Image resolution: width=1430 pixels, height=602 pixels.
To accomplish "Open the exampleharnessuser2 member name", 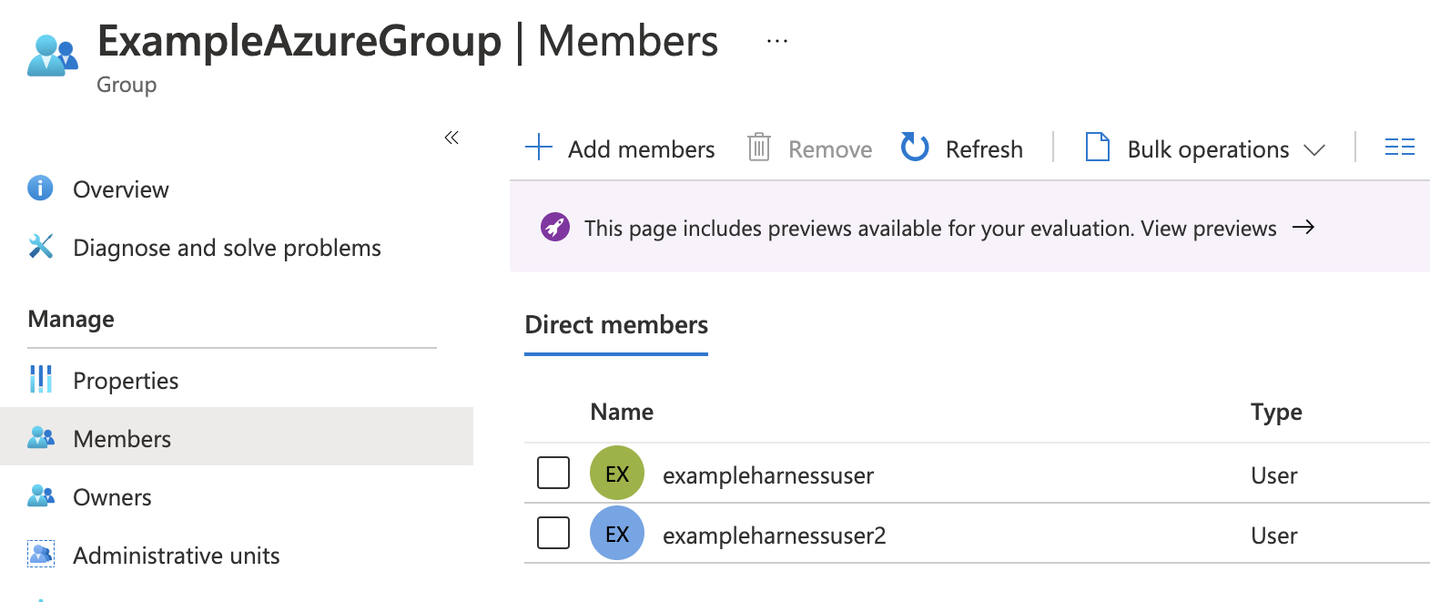I will 775,536.
